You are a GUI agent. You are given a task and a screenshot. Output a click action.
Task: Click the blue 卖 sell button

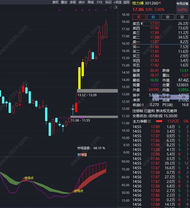(154, 17)
